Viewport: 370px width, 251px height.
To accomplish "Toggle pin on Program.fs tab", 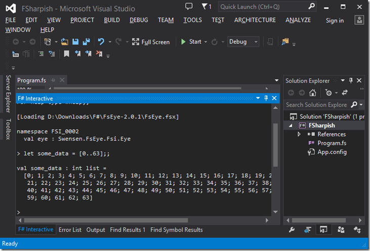I will coord(53,80).
